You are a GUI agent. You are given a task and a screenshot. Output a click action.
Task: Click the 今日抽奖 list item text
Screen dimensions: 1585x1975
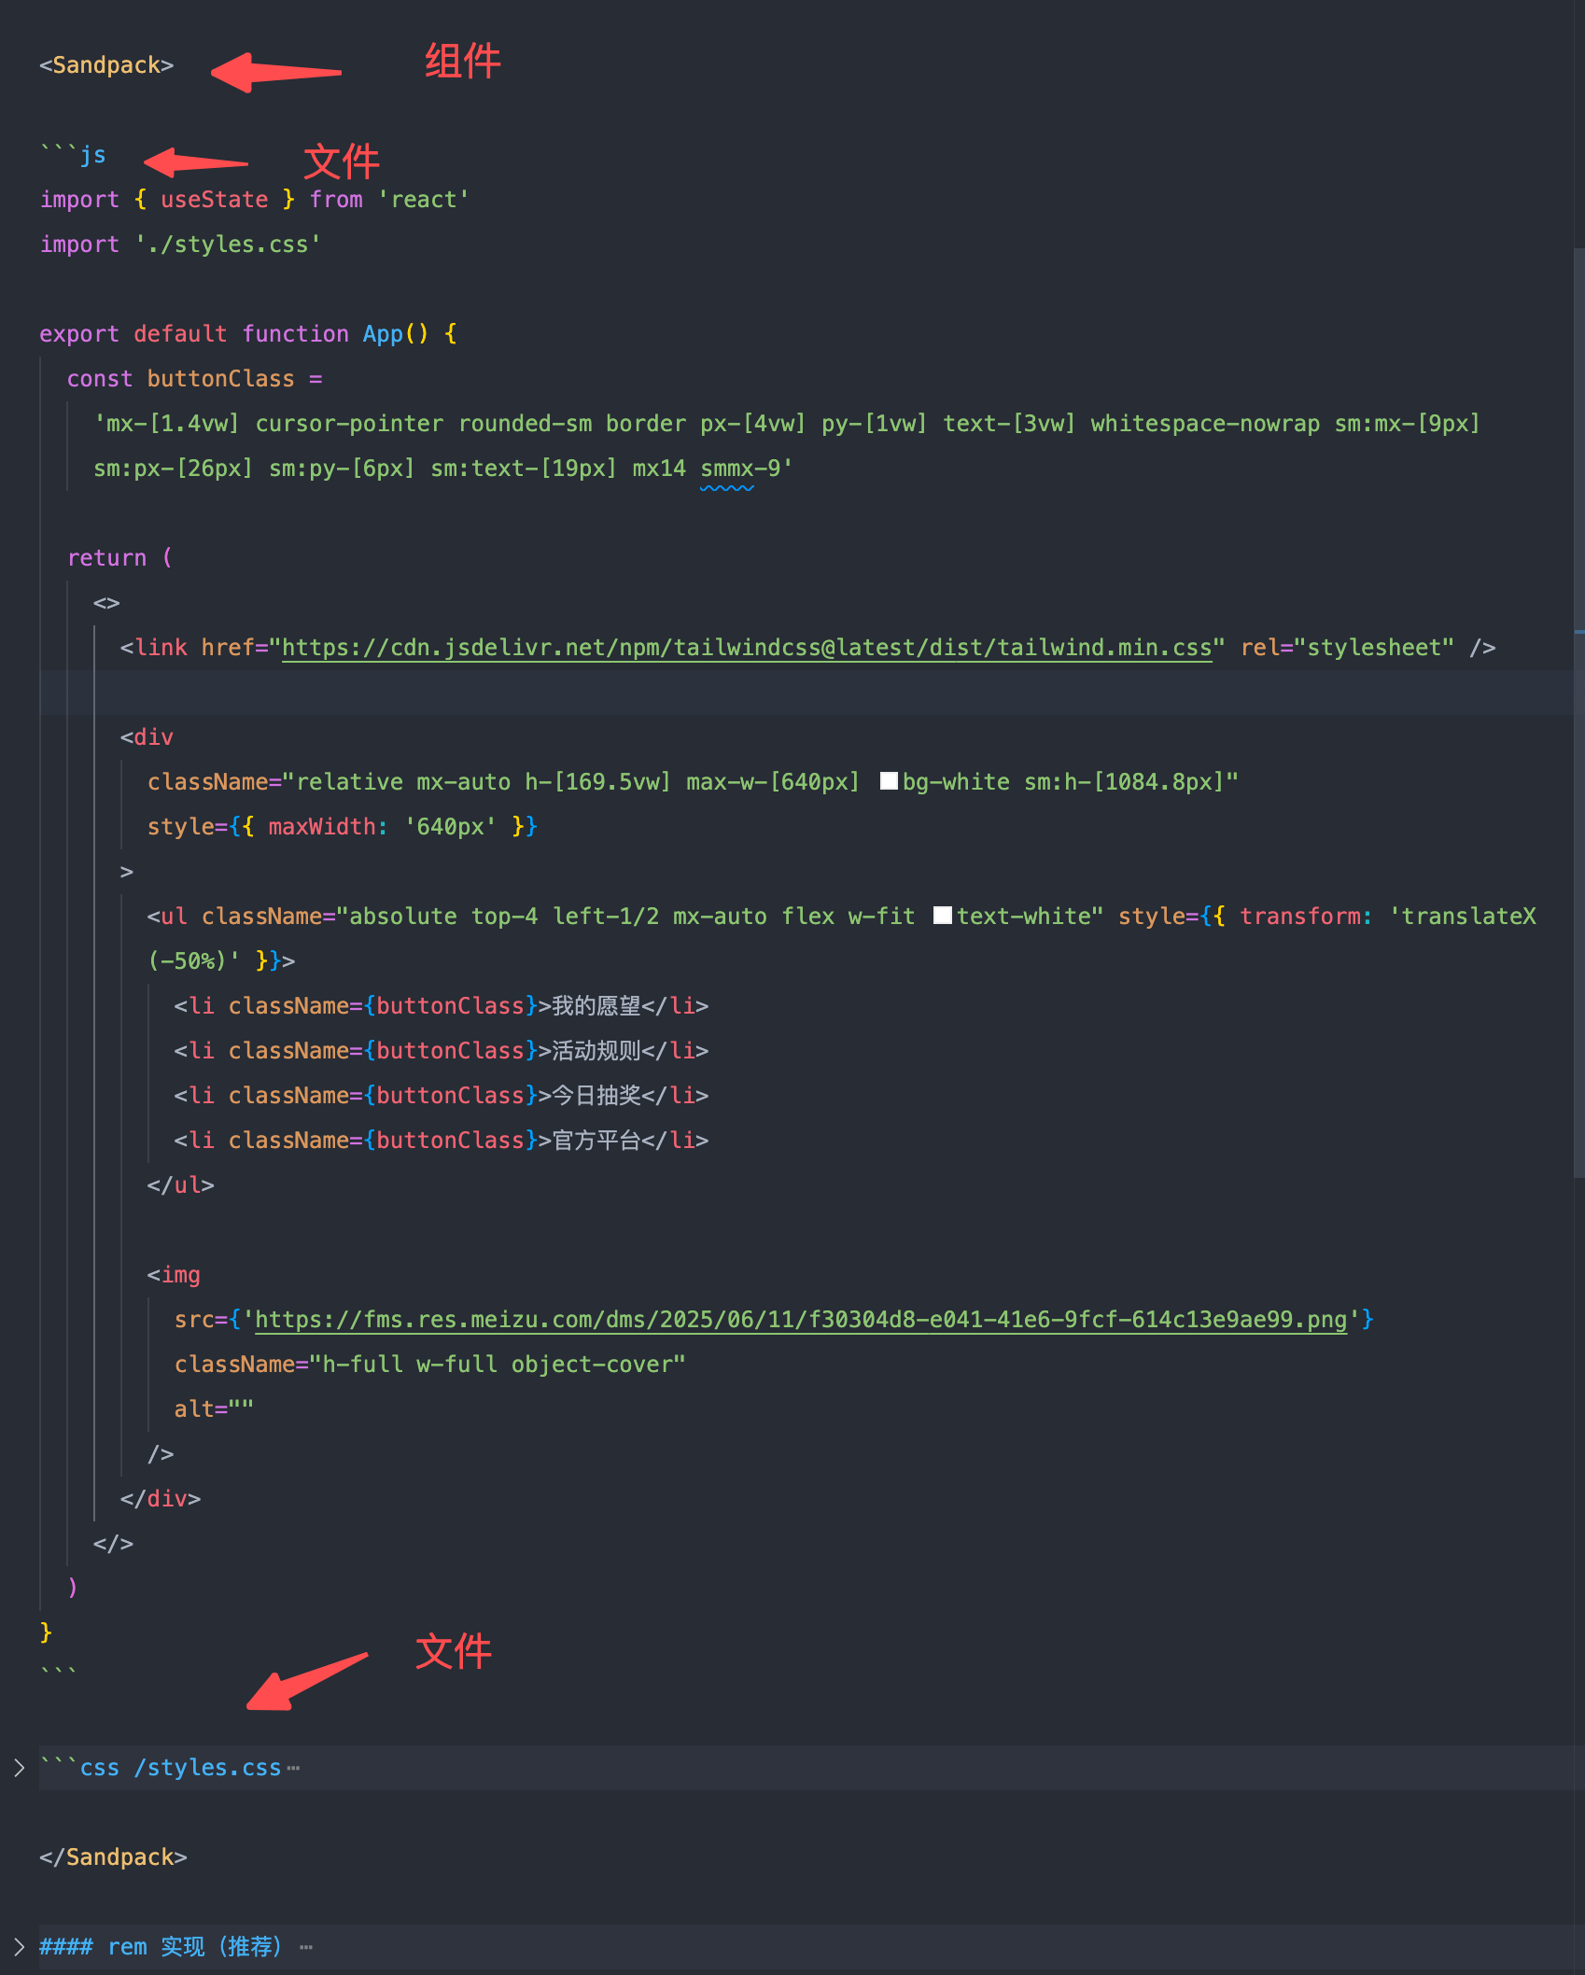click(596, 1096)
